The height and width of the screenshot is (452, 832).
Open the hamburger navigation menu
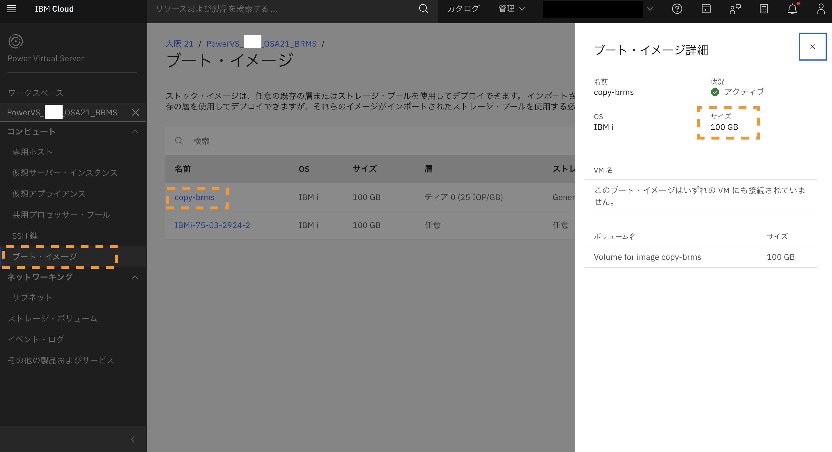pos(12,9)
